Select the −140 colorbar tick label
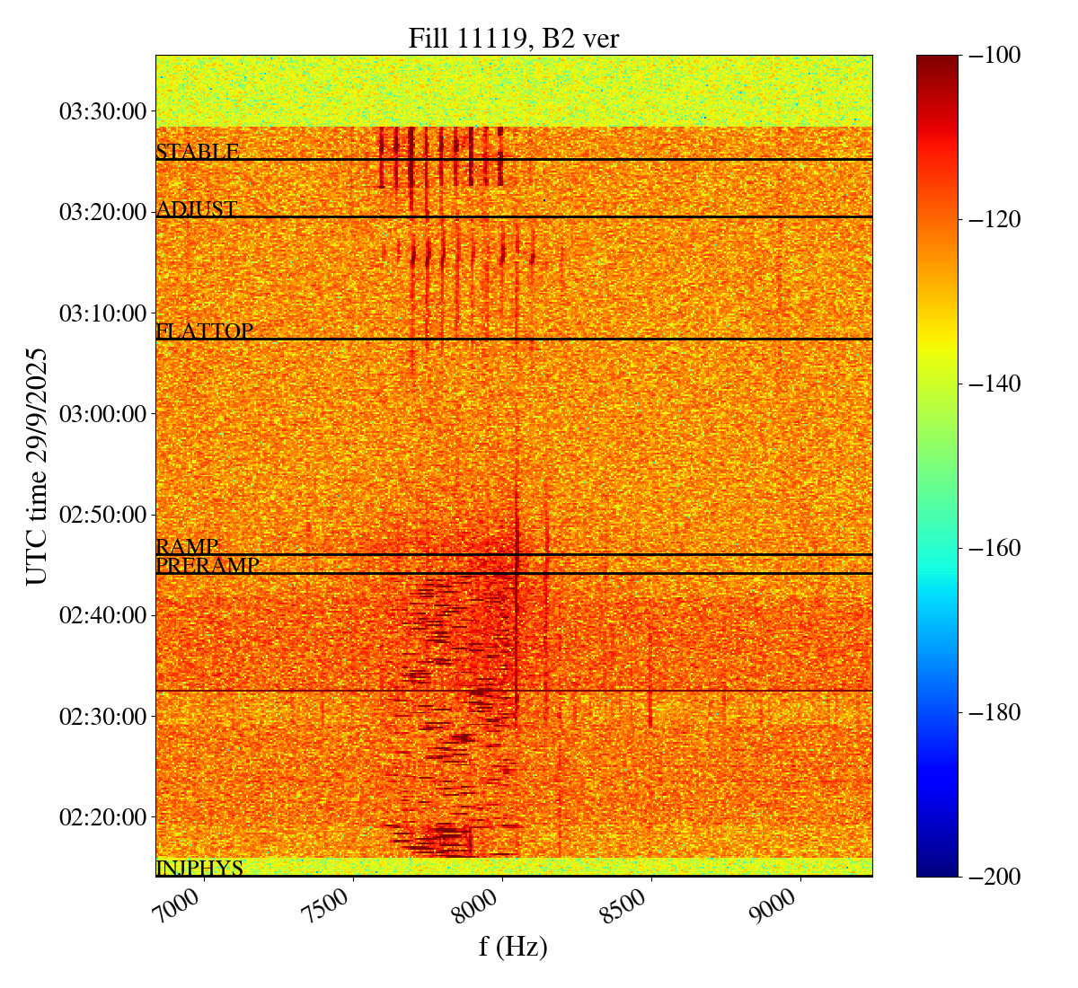Viewport: 1078px width, 988px height. pyautogui.click(x=995, y=384)
